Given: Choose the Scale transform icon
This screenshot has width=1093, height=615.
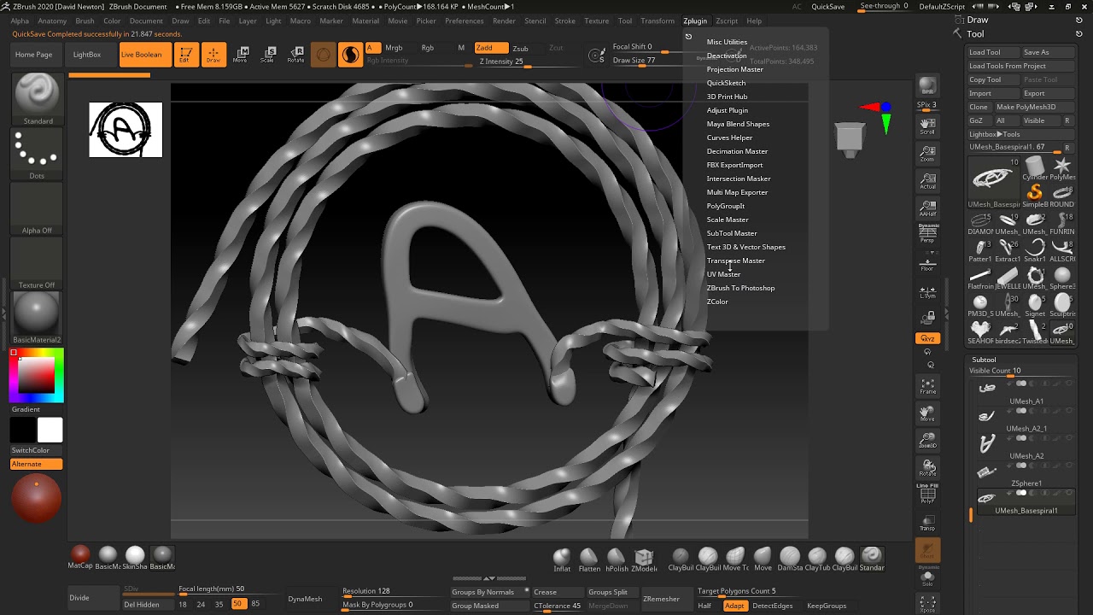Looking at the screenshot, I should click(x=268, y=55).
